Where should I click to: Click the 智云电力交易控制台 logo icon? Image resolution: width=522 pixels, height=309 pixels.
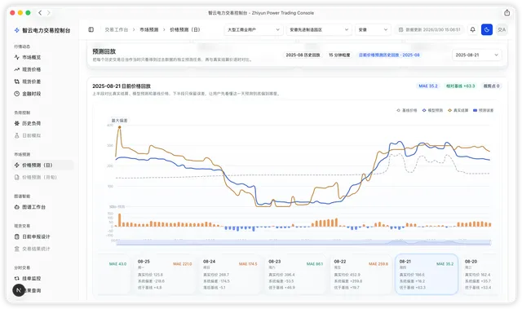(x=16, y=30)
